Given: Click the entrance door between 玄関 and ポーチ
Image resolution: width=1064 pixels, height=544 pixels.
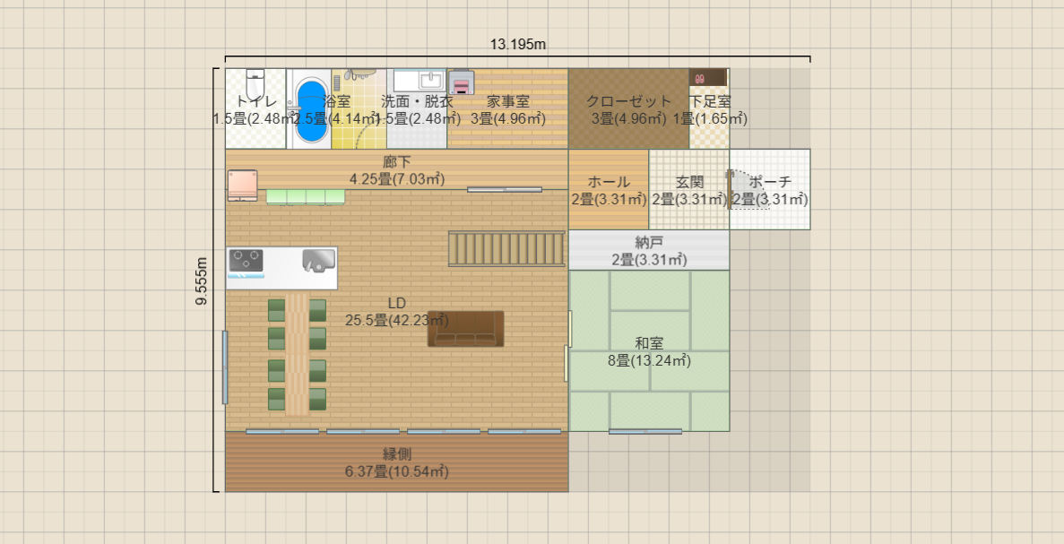Looking at the screenshot, I should (x=729, y=189).
